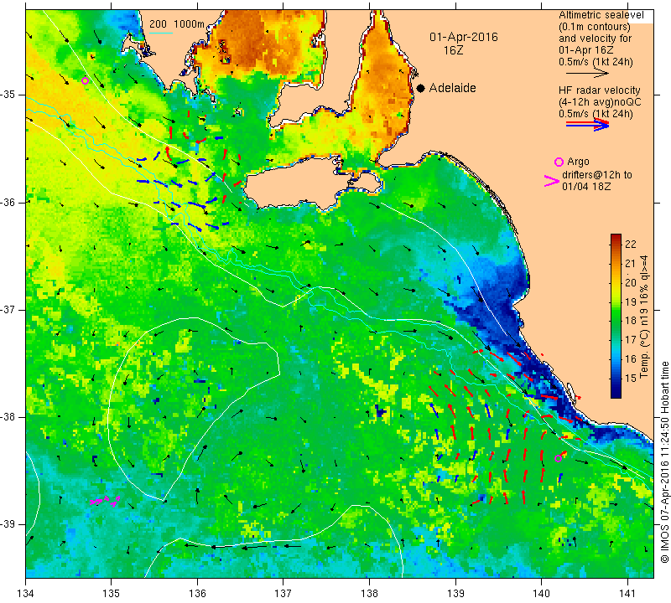Click the latitude label -36
Screen dimensions: 671x603
coord(8,202)
